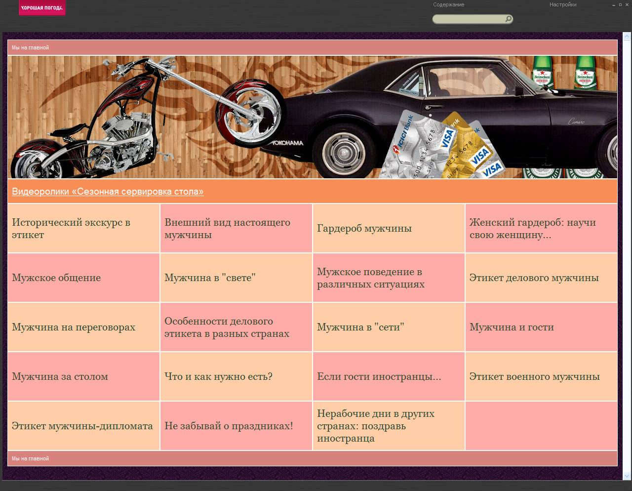Click the Хорошая погода logo
Image resolution: width=632 pixels, height=491 pixels.
pyautogui.click(x=42, y=8)
